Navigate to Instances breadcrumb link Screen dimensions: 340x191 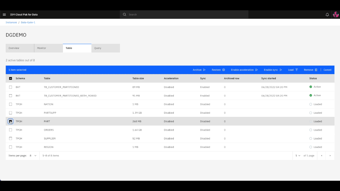tap(11, 22)
